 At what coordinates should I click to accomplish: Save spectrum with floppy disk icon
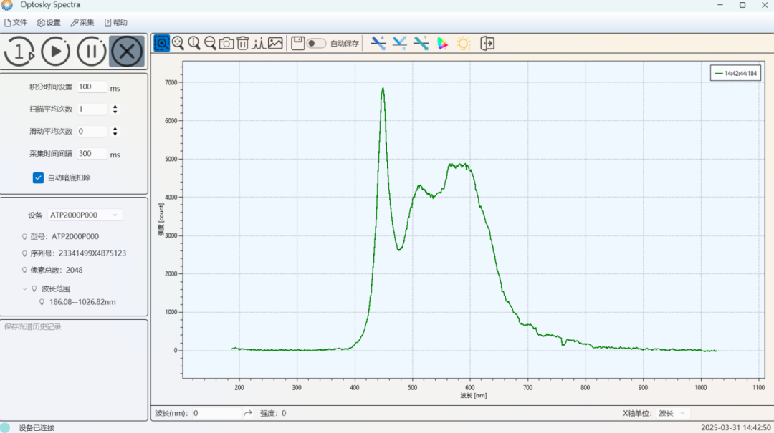[x=298, y=43]
